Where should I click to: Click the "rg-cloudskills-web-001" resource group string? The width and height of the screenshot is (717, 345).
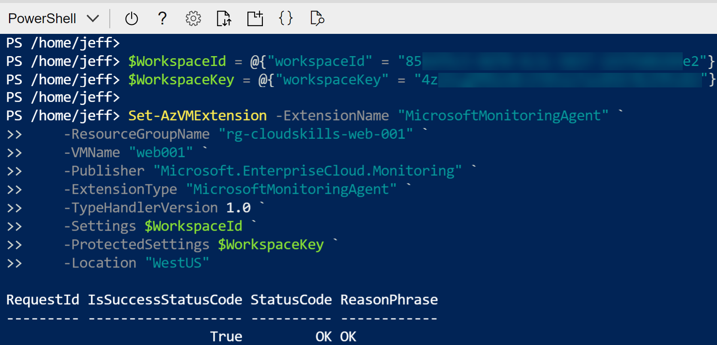pos(316,134)
